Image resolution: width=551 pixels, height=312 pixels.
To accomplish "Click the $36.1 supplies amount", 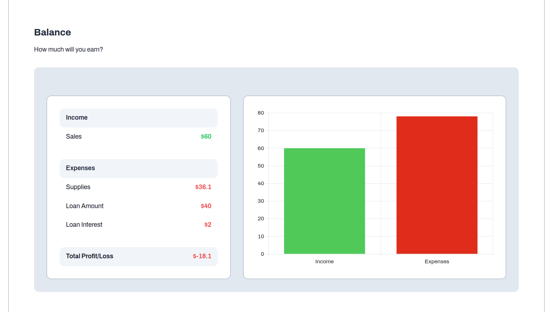I will pyautogui.click(x=203, y=187).
